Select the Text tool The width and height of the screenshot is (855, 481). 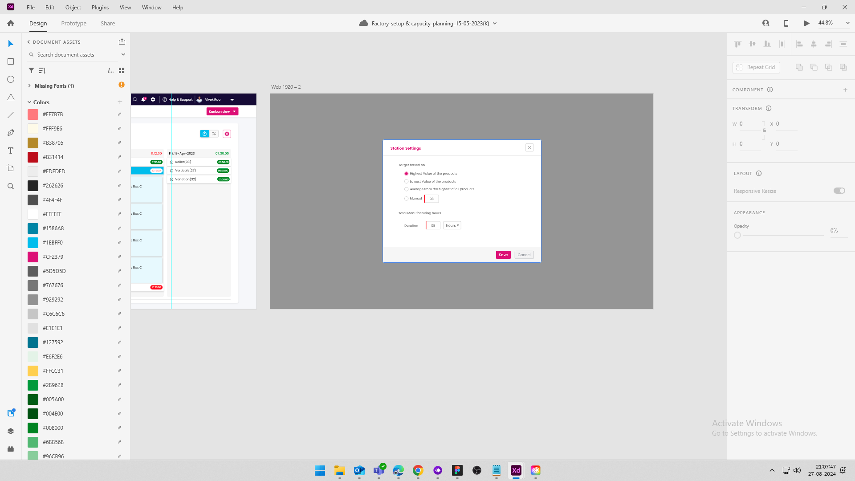tap(11, 151)
